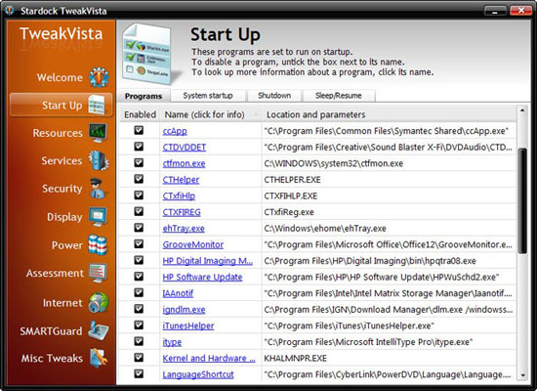Look up GrooveMonitor information
Image resolution: width=537 pixels, height=391 pixels.
(193, 244)
